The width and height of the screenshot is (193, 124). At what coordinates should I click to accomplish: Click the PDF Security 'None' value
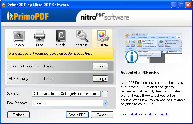click(48, 79)
